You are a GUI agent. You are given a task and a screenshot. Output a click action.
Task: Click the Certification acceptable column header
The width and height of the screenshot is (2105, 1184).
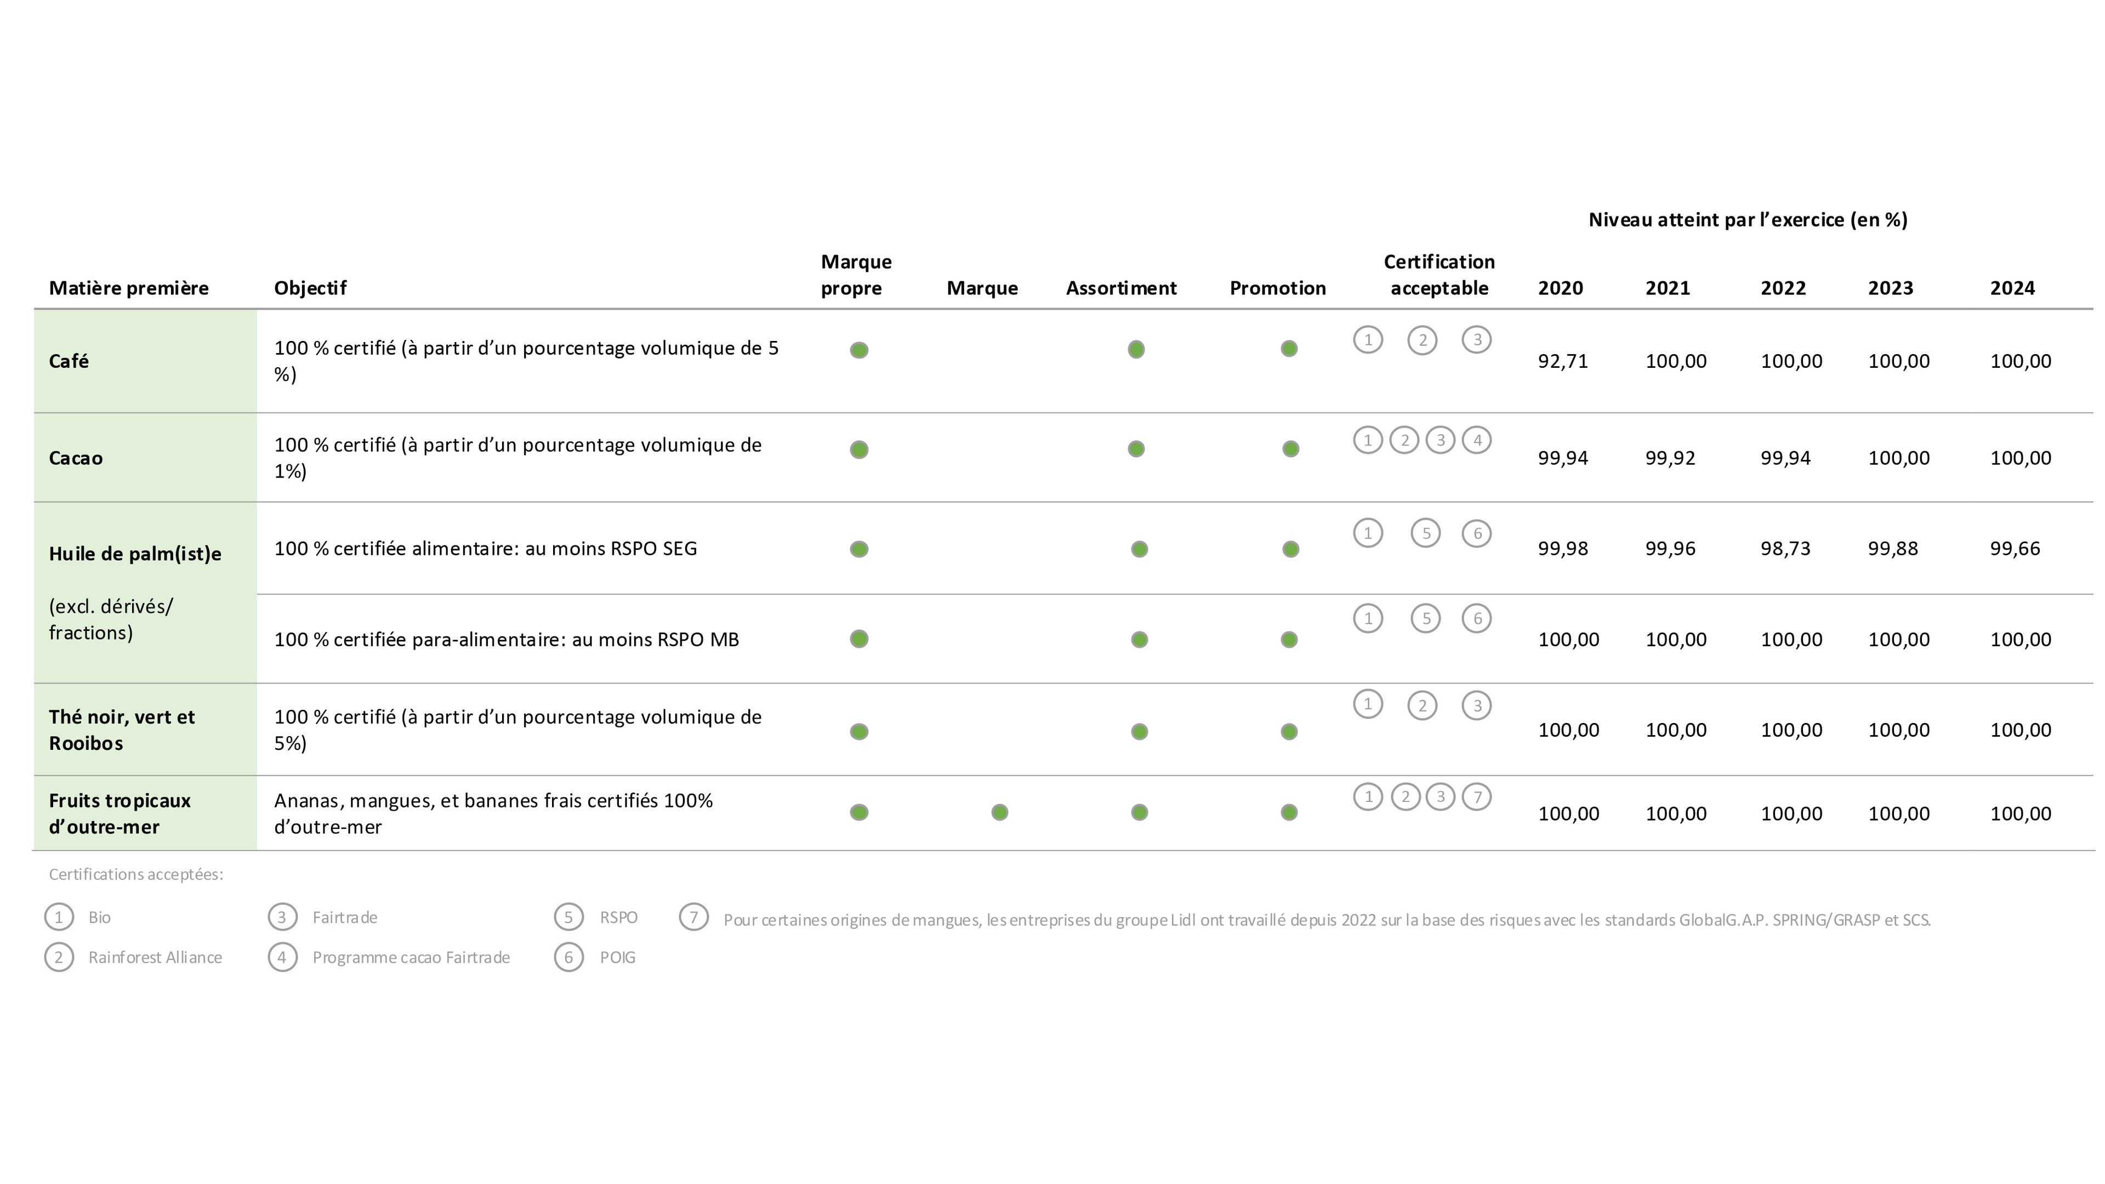click(x=1439, y=275)
